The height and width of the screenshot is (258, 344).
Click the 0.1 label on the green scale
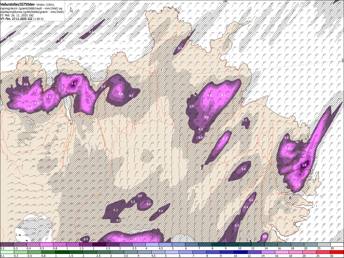(2, 256)
